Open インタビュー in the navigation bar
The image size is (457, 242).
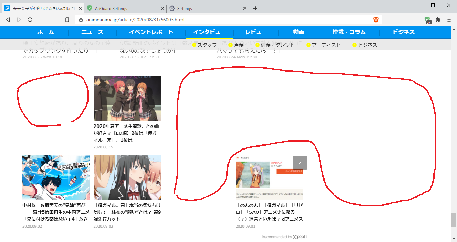[x=209, y=32]
